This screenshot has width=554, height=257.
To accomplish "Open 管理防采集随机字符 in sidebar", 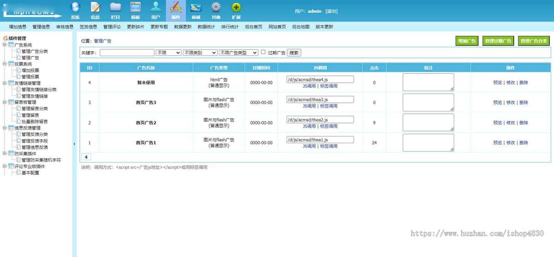I will click(x=42, y=160).
